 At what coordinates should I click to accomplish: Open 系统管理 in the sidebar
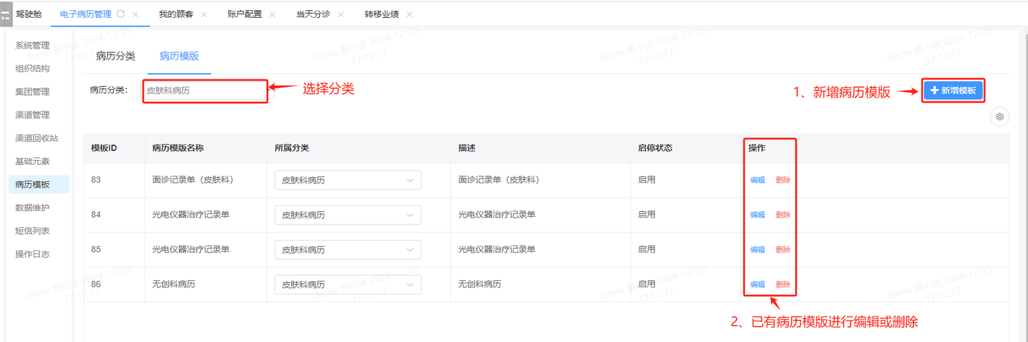coord(32,46)
